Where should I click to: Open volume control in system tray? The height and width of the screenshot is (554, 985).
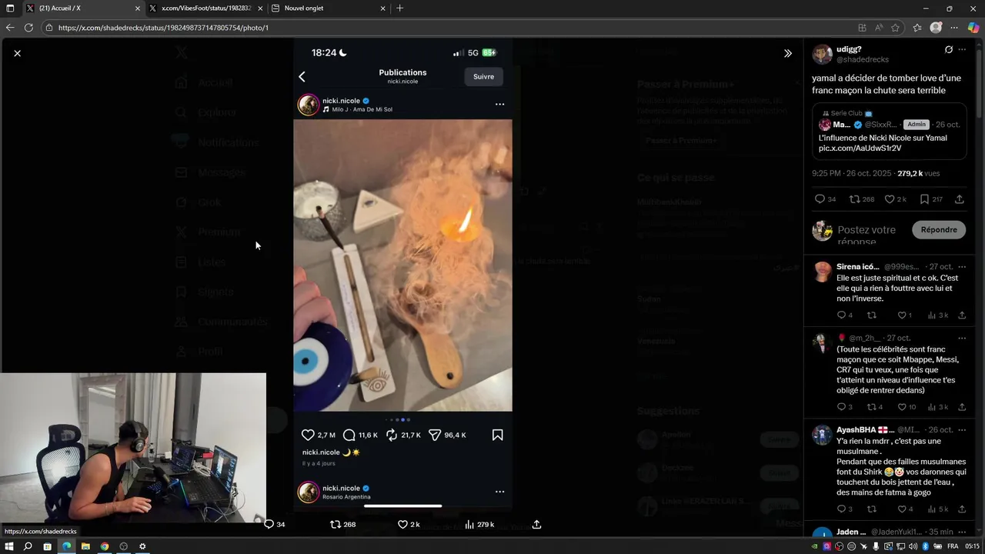pos(913,546)
